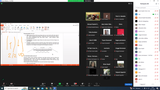Click the zoom slider in the PDF status bar
The width and height of the screenshot is (160, 90).
(71, 65)
